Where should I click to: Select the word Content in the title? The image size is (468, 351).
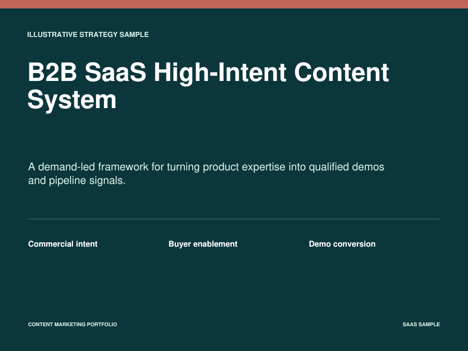pyautogui.click(x=342, y=72)
